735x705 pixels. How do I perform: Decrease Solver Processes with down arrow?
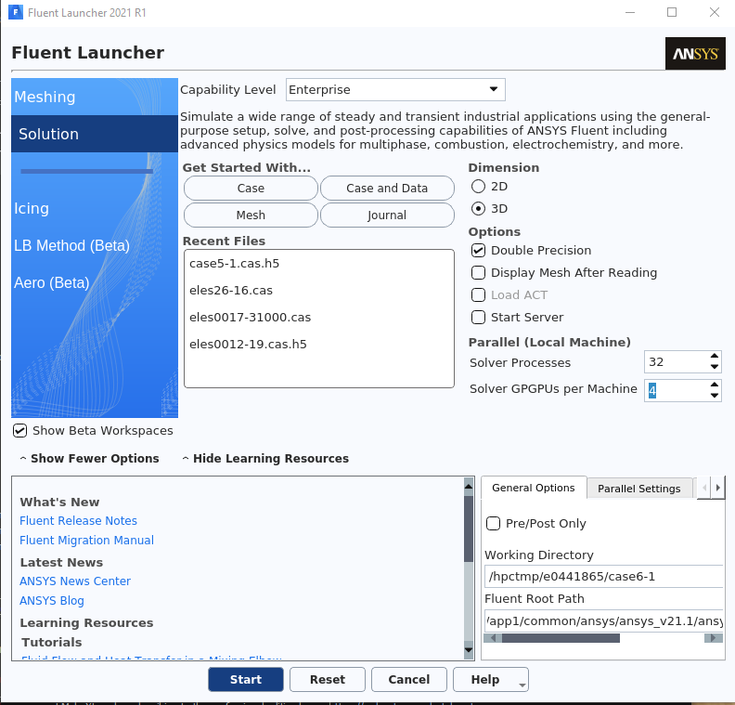coord(714,367)
